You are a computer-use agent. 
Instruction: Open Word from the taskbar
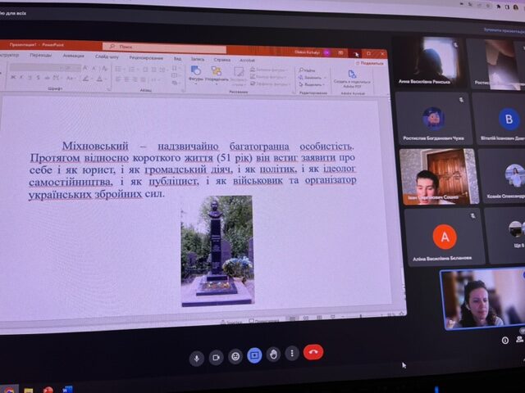[x=67, y=389]
